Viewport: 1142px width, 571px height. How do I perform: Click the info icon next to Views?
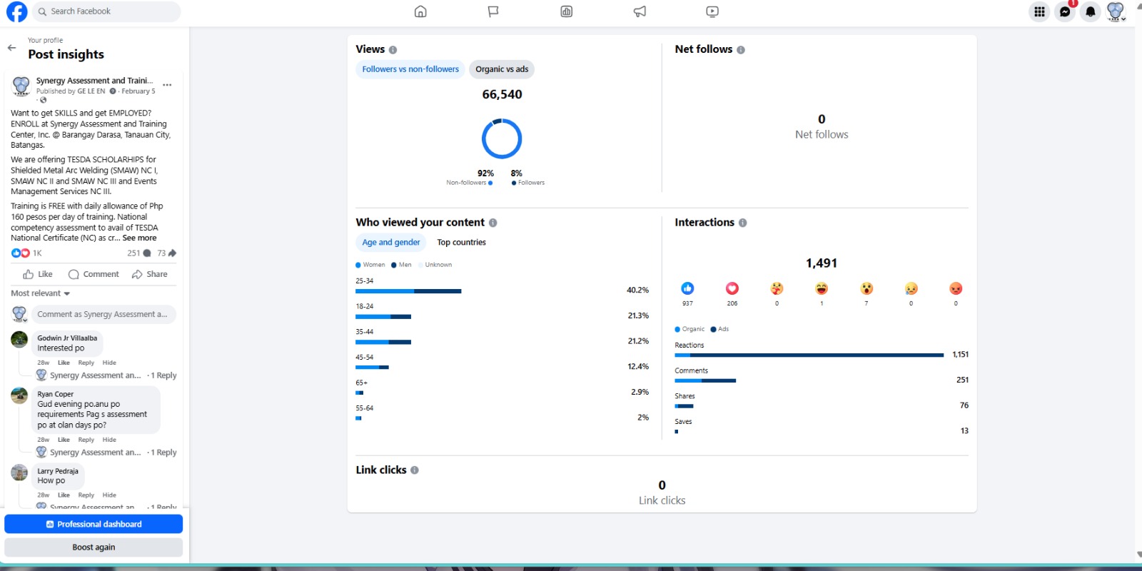pos(393,50)
